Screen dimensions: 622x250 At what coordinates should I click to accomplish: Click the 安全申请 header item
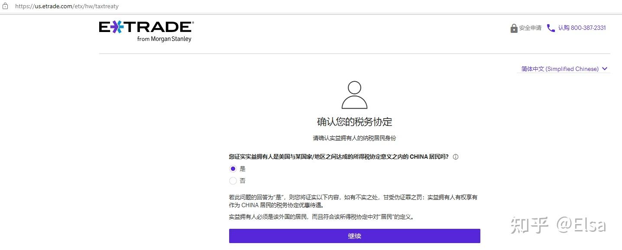point(530,28)
